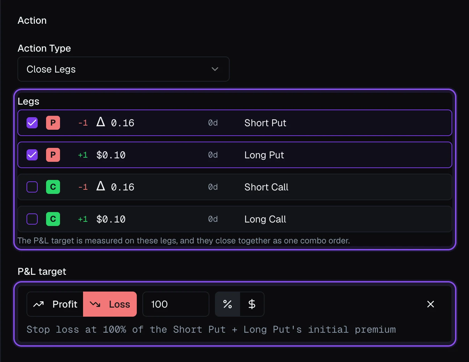
Task: Select the Profit target option
Action: [55, 304]
